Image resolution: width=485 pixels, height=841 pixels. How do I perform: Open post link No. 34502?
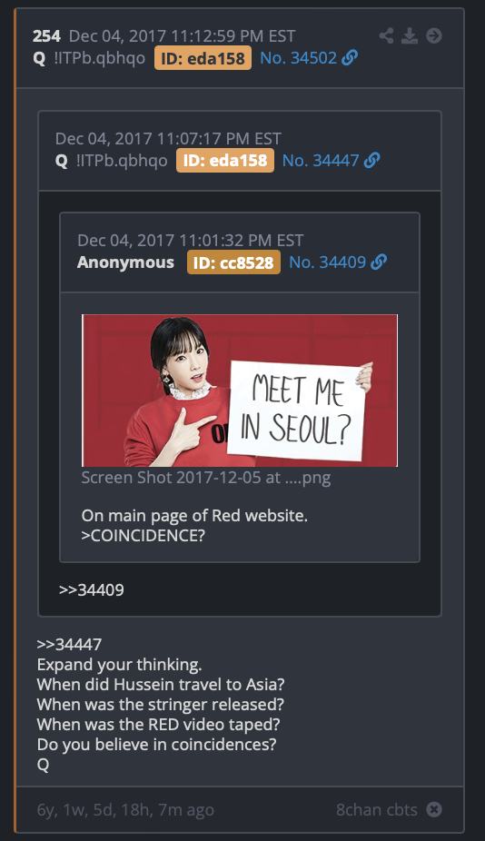[x=298, y=58]
